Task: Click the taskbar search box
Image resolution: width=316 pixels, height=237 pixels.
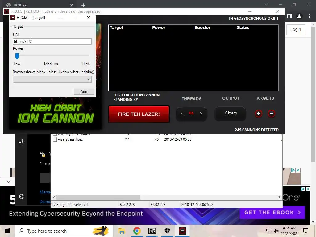Action: click(64, 231)
